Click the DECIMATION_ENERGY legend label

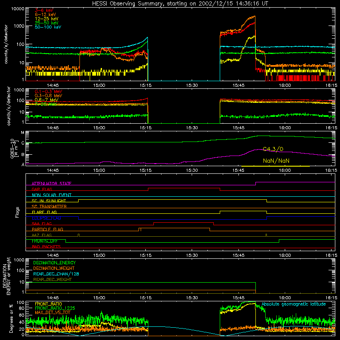54,263
